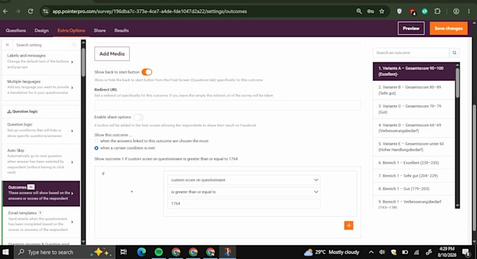Open 'is greater than or equal to' dropdown
The image size is (477, 259).
(x=243, y=192)
